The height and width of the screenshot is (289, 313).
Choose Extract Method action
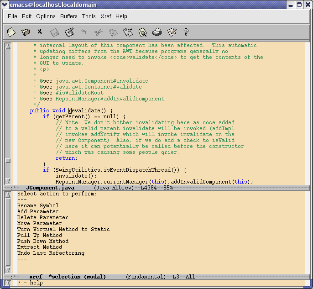[40, 247]
